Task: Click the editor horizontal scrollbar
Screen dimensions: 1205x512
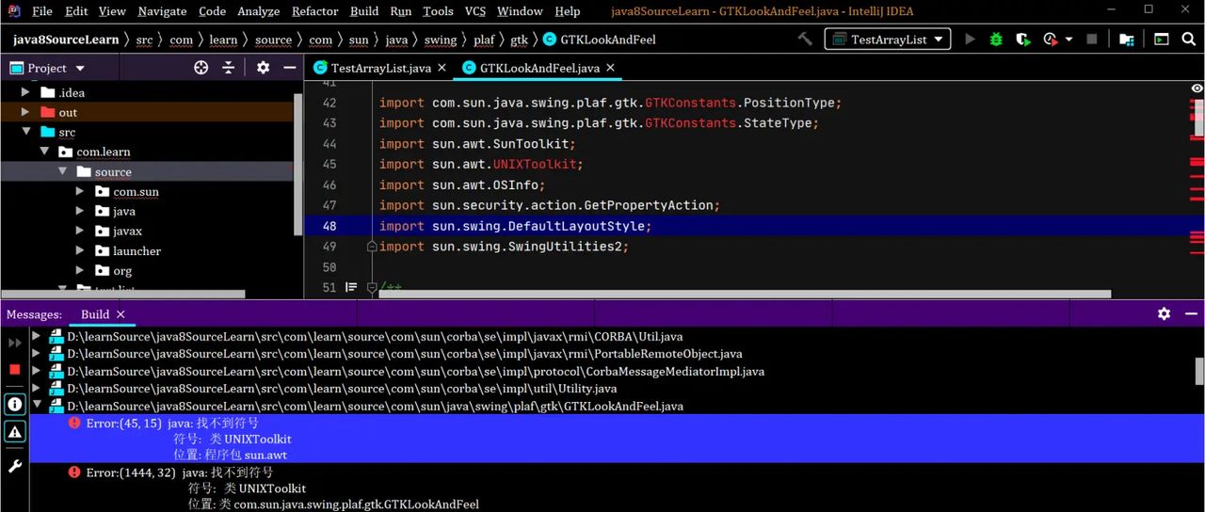Action: [x=744, y=294]
